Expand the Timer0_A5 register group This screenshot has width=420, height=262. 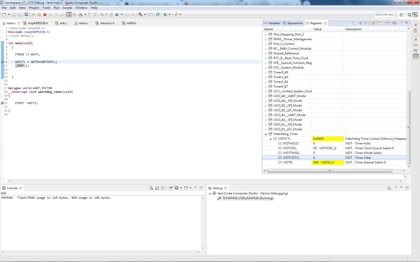266,73
